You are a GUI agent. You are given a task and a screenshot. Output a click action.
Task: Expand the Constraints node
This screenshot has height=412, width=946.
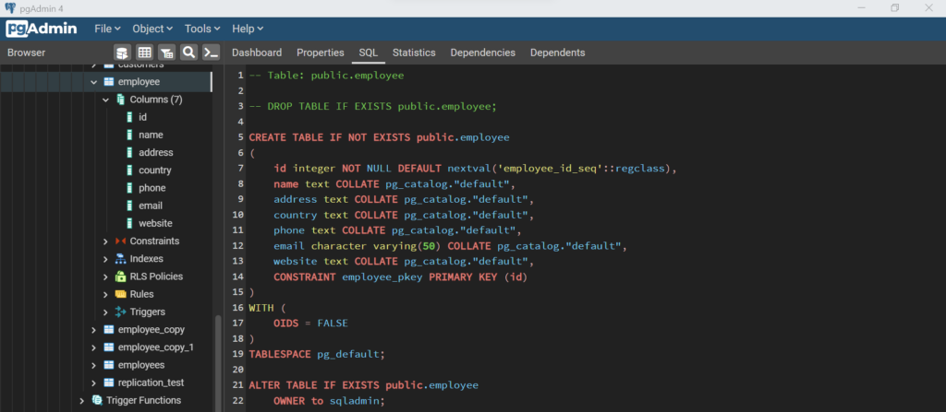(105, 241)
